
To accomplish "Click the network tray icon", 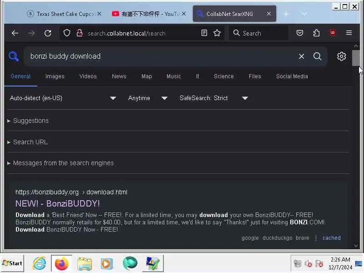I will coord(297,263).
